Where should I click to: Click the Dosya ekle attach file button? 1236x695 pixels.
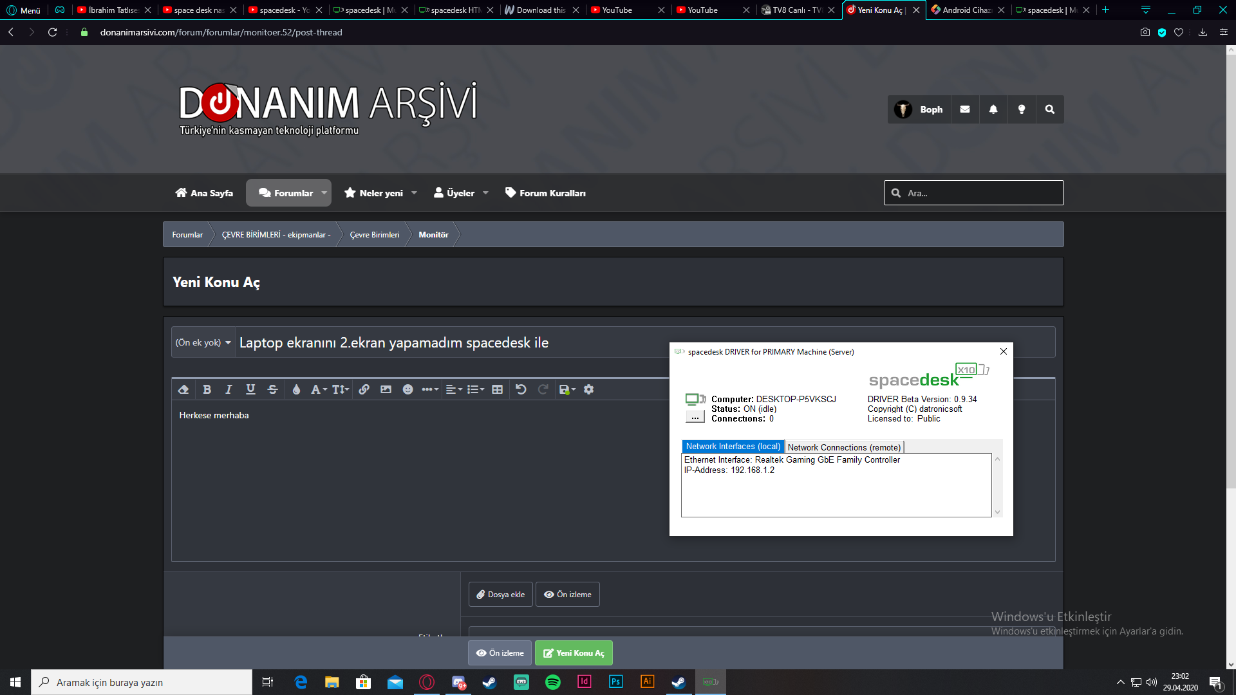point(500,595)
